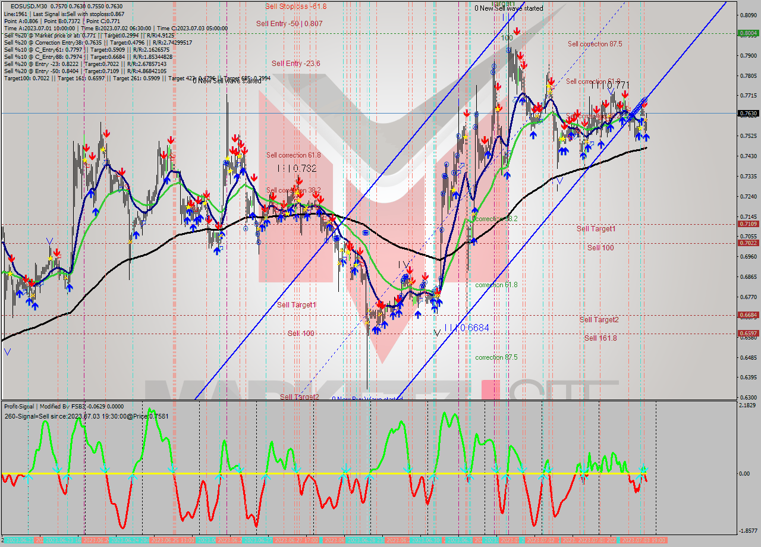This screenshot has width=761, height=547.
Task: Click the '2023.06.25 13:00' time axis label
Action: point(172,540)
